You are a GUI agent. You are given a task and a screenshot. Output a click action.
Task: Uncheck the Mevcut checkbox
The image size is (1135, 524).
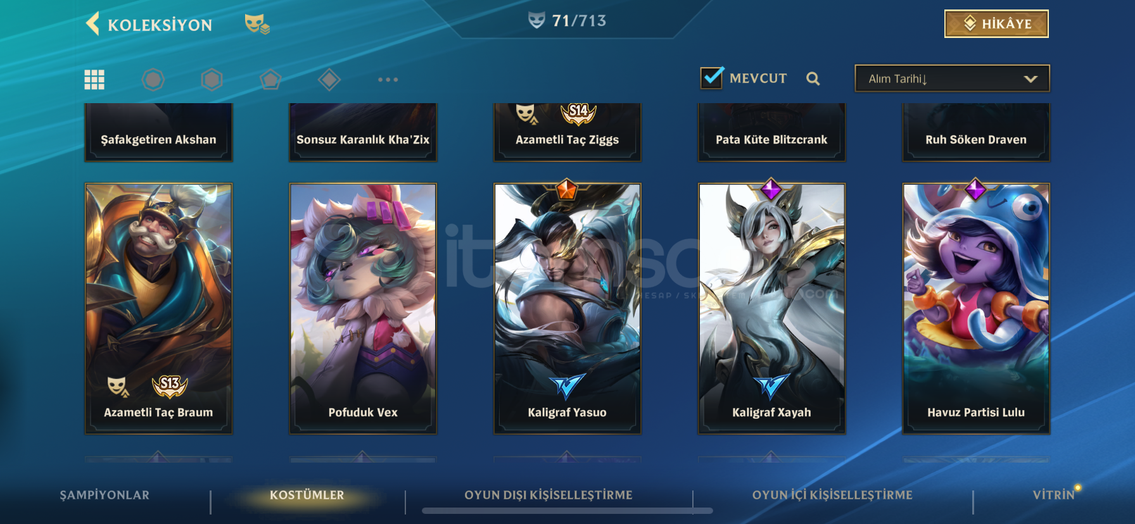tap(712, 77)
